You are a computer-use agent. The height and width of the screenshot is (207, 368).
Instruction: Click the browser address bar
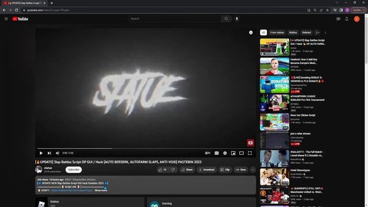[164, 10]
